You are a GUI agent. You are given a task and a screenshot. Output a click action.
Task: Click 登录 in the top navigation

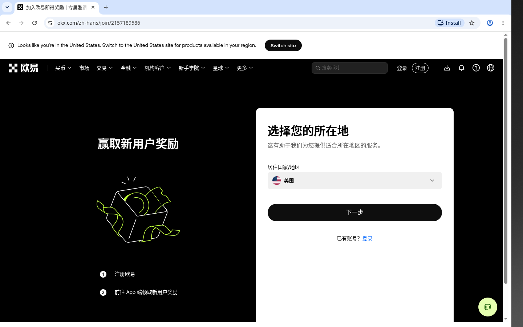[x=402, y=68]
